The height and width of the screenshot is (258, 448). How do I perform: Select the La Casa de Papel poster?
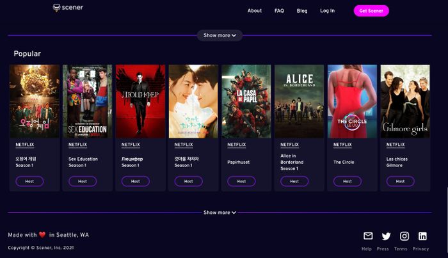pos(246,101)
